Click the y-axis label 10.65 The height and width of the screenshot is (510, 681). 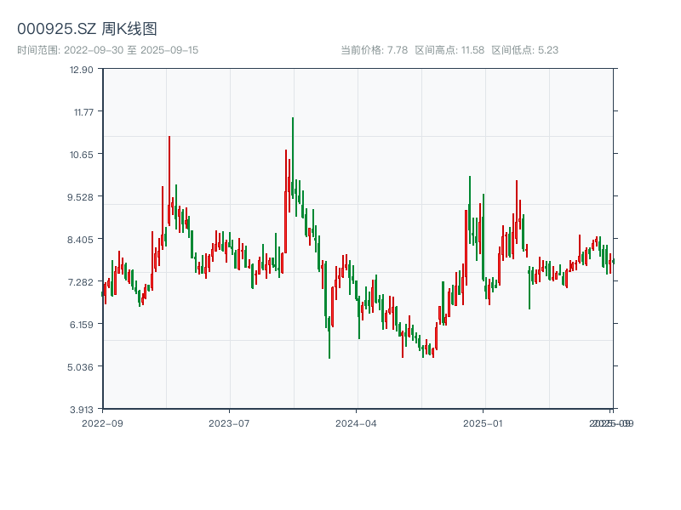pos(82,155)
